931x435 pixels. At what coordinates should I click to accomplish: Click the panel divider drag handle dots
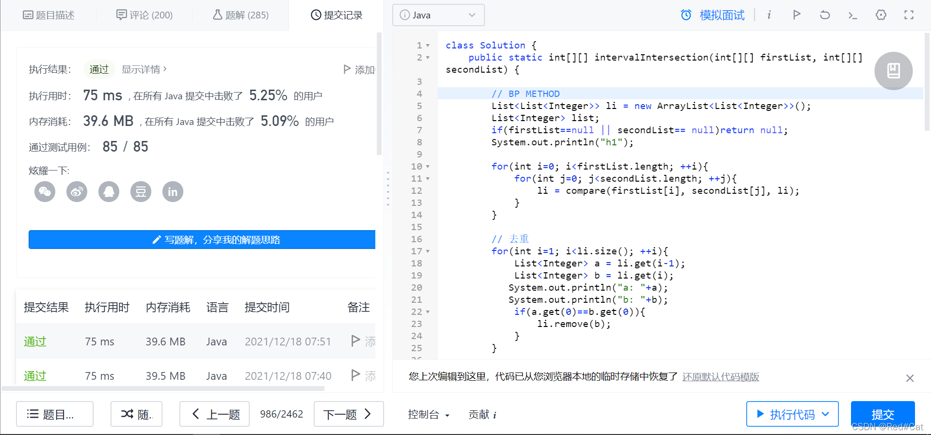tap(388, 189)
